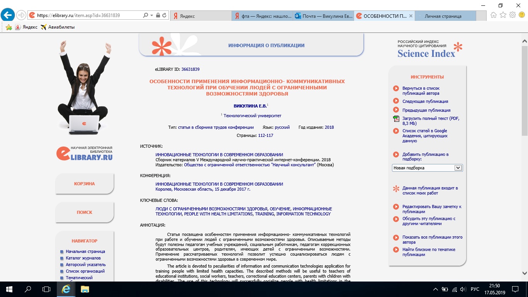
Task: Click 'Предыдущая публикация' link
Action: pyautogui.click(x=426, y=110)
